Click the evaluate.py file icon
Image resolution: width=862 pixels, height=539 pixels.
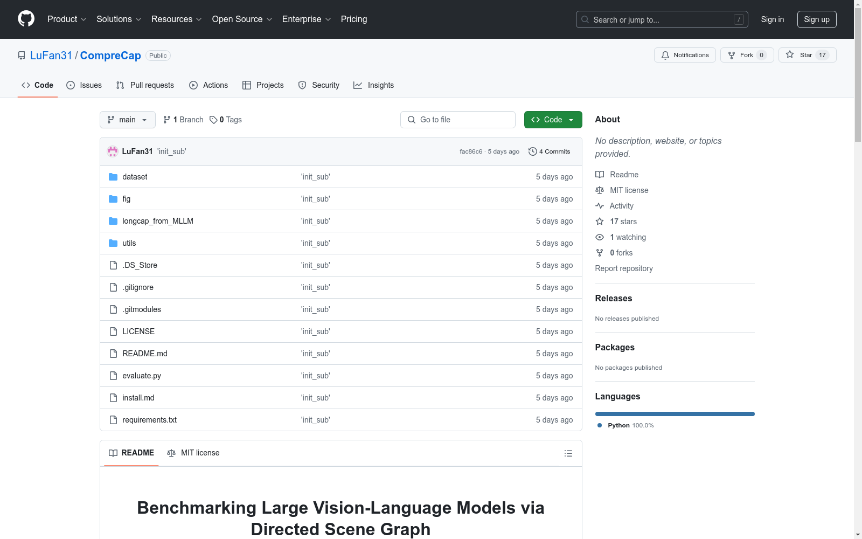pyautogui.click(x=113, y=376)
